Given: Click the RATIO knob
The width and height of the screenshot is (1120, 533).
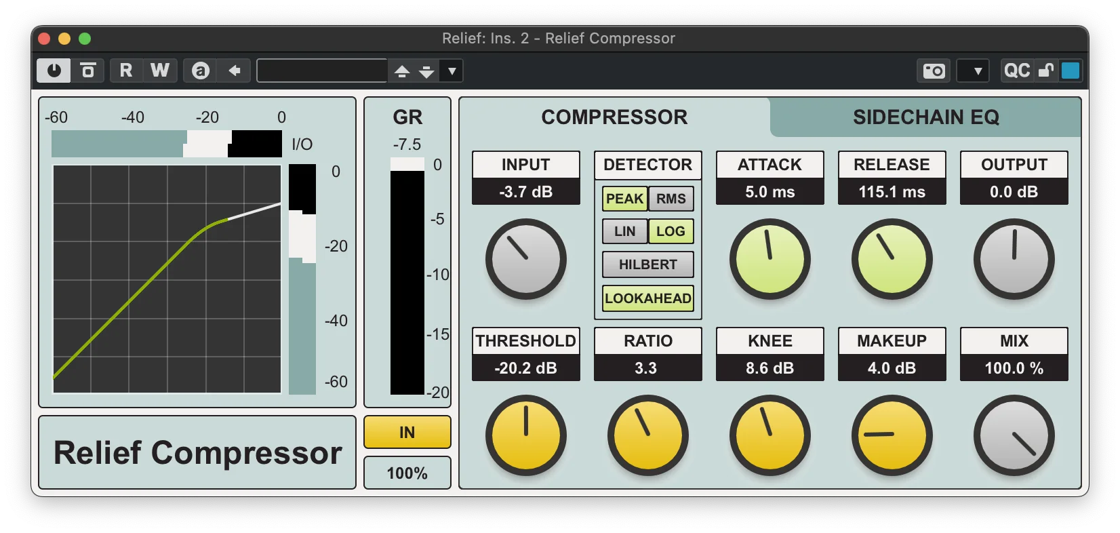Looking at the screenshot, I should [x=648, y=435].
